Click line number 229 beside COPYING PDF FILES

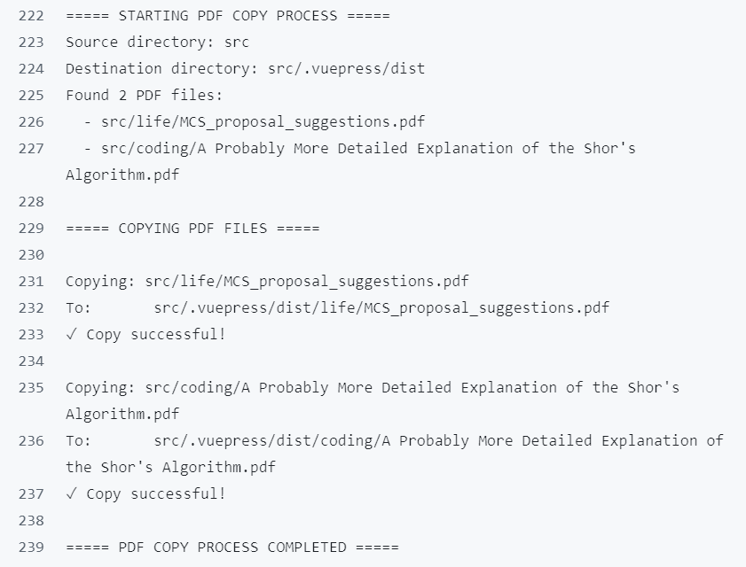[31, 229]
